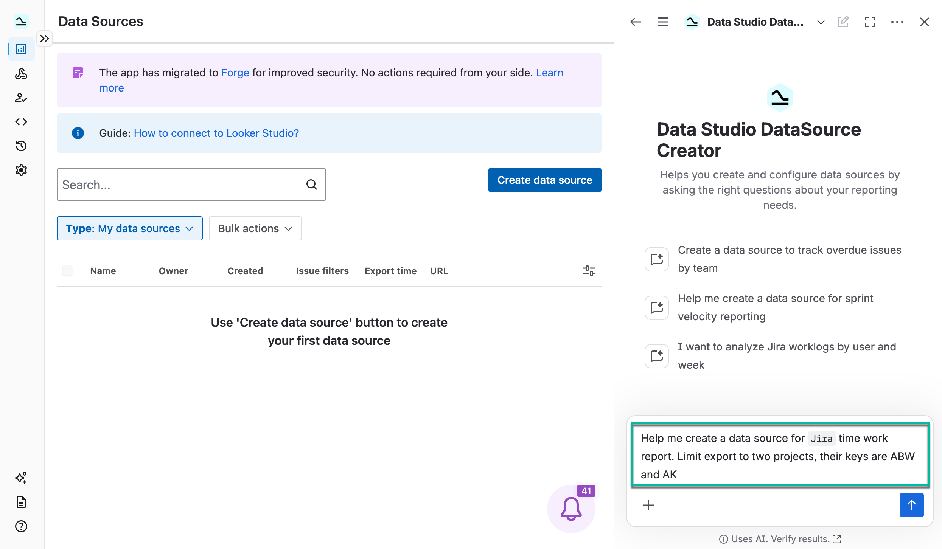Open the settings gear icon in sidebar

(21, 170)
